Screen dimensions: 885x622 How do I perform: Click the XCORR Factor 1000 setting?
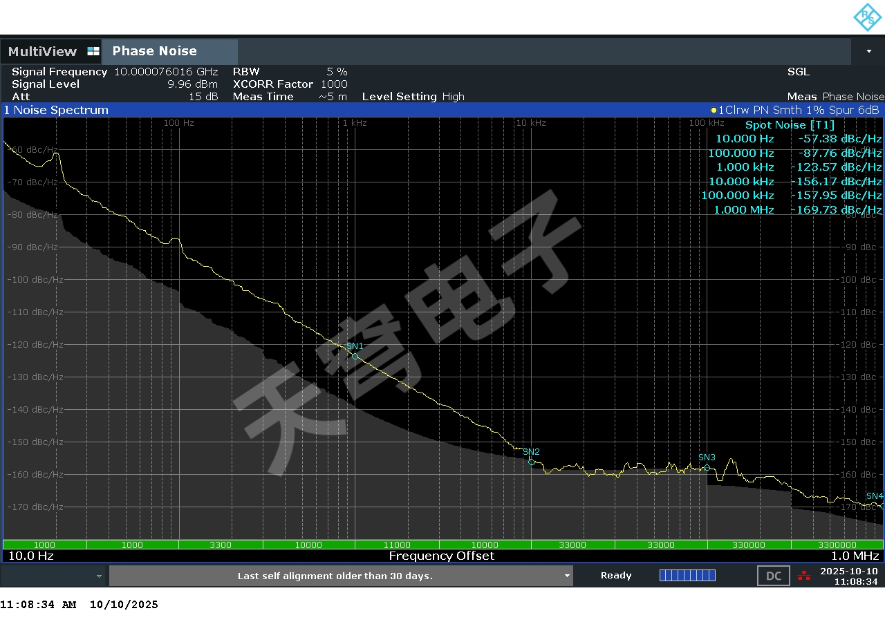coord(334,84)
